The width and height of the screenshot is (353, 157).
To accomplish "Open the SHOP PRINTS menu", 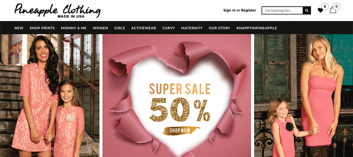I will (42, 28).
